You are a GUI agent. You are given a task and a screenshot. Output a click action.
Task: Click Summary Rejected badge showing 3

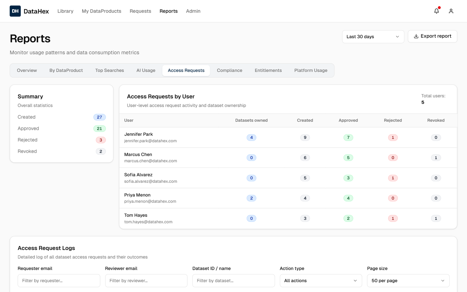[x=101, y=140]
